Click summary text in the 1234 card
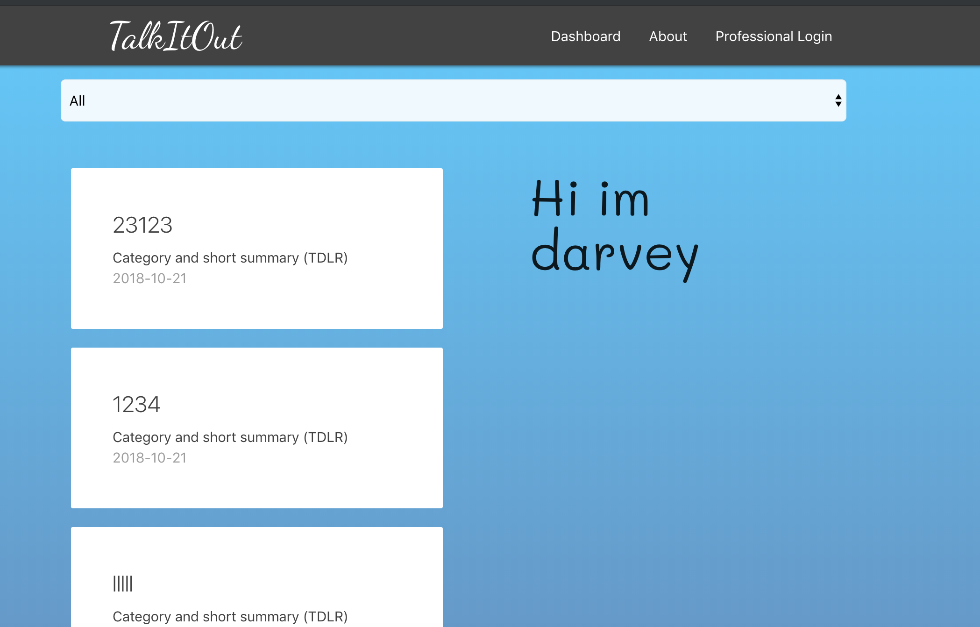 pyautogui.click(x=230, y=437)
